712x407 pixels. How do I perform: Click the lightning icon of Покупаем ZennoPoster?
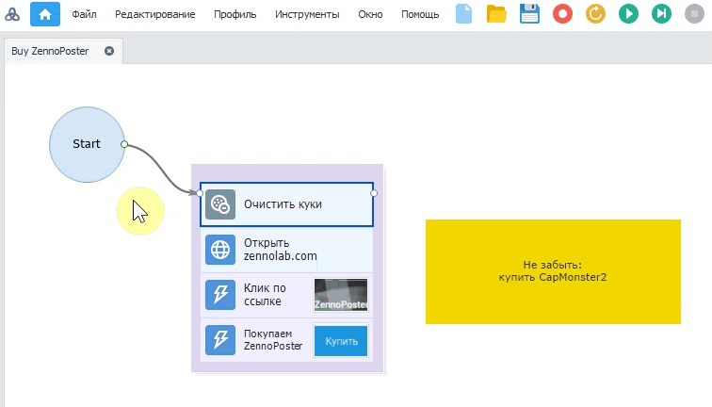[220, 340]
